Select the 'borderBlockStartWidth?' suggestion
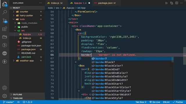The image size is (186, 104). pos(131,94)
